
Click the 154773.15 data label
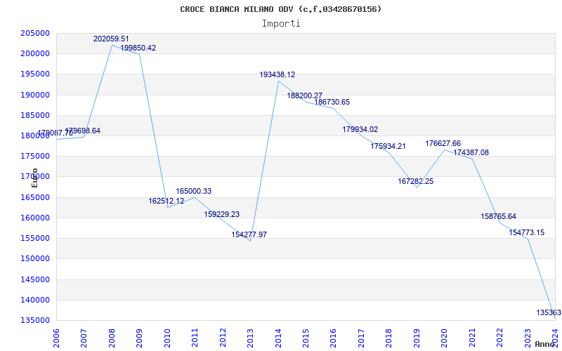pyautogui.click(x=526, y=232)
